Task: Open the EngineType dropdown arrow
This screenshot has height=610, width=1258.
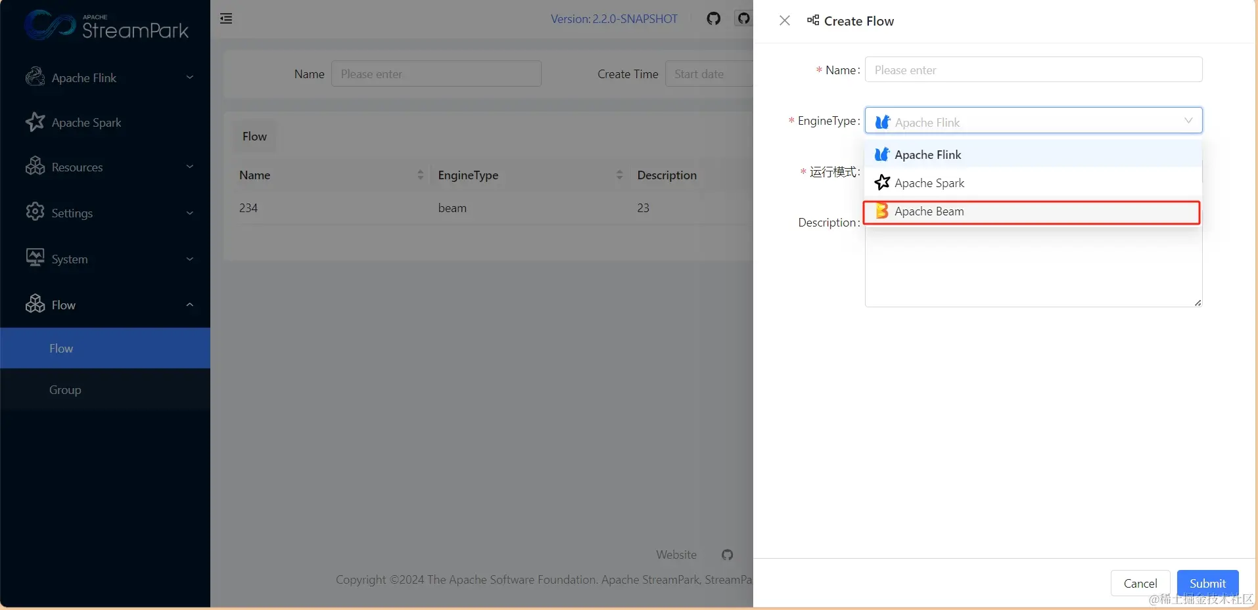Action: (x=1188, y=121)
